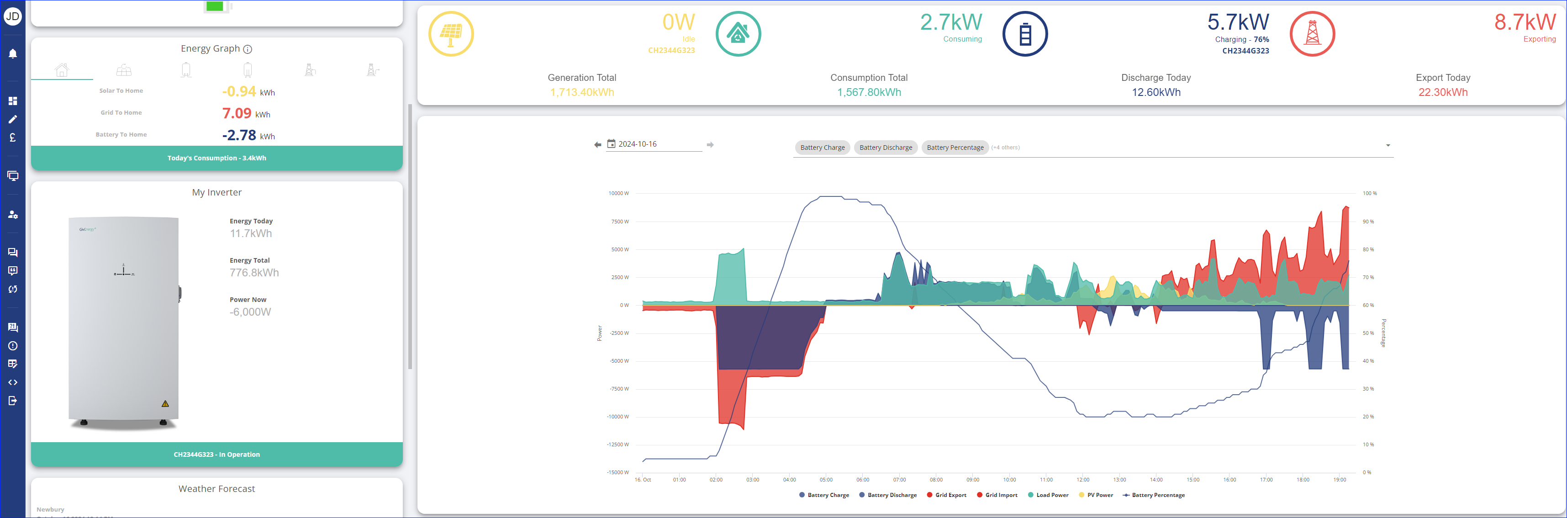Click the Energy Graph info icon
1567x518 pixels.
coord(248,49)
